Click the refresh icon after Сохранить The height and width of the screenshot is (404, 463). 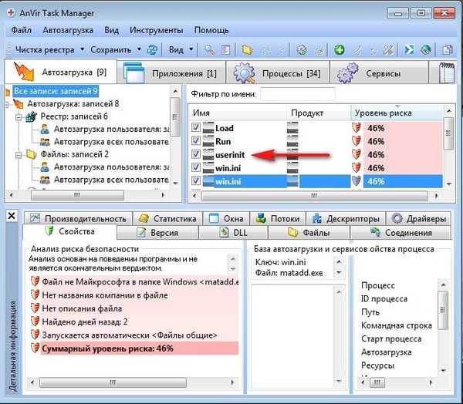pos(152,49)
